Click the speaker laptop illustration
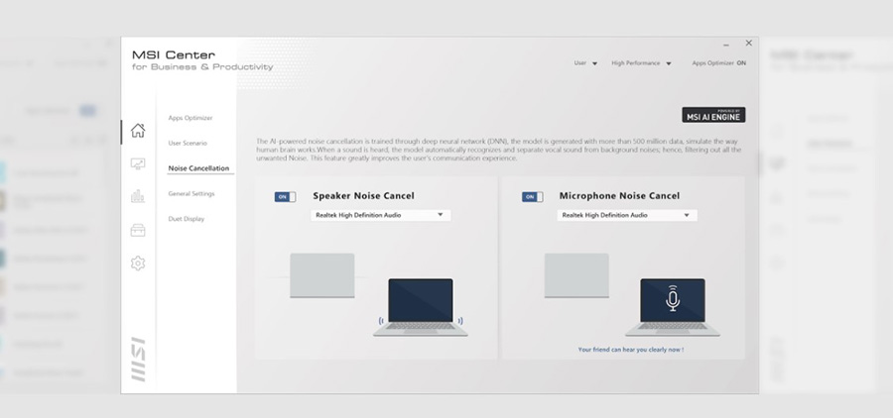The image size is (893, 418). coord(421,307)
